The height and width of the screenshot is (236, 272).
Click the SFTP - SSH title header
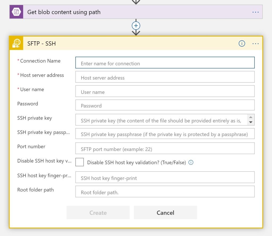pos(41,43)
